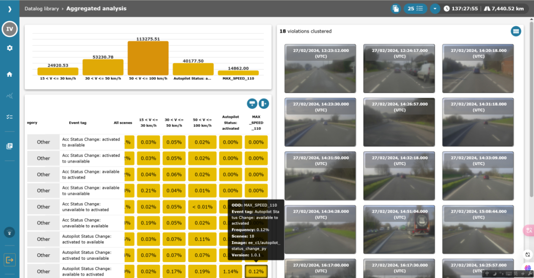Click the table filter round icon
Image resolution: width=534 pixels, height=278 pixels.
[252, 104]
